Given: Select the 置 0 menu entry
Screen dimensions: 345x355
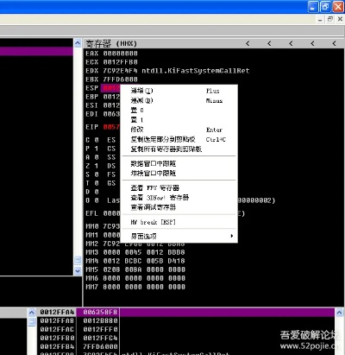Looking at the screenshot, I should 179,111.
